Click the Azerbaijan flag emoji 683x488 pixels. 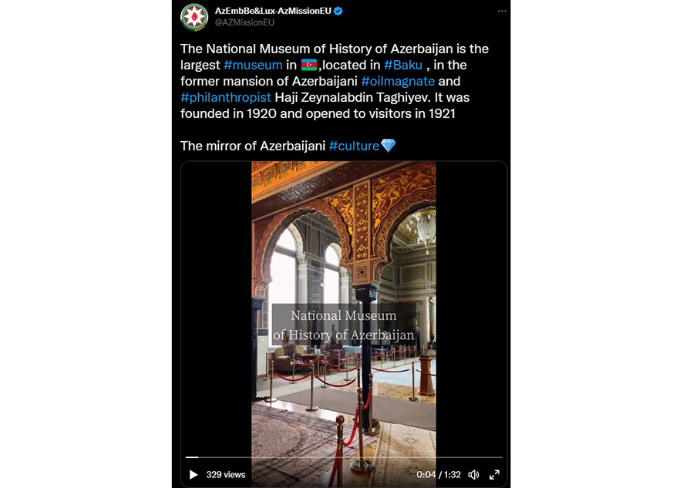coord(309,65)
